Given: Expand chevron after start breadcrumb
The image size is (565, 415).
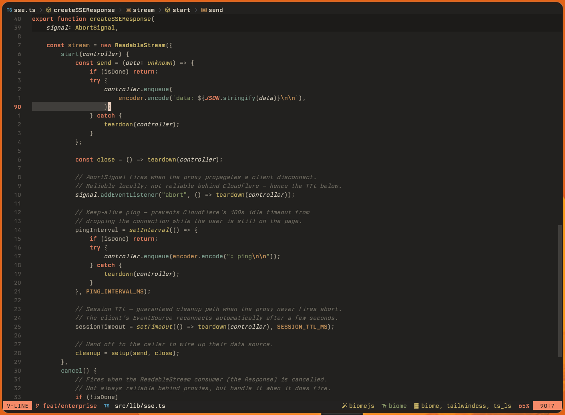Looking at the screenshot, I should (x=196, y=10).
